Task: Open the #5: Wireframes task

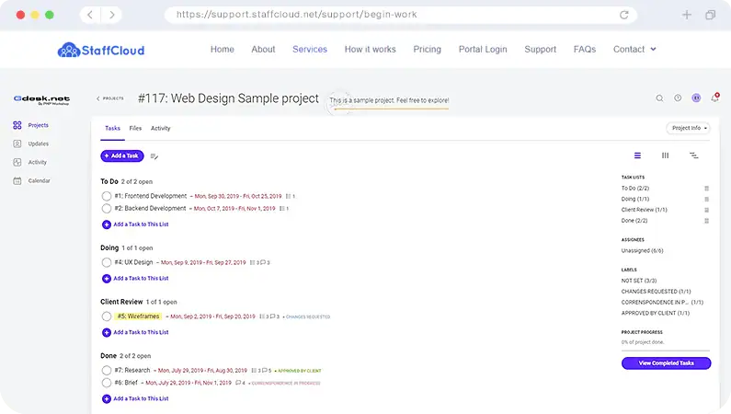Action: (139, 316)
